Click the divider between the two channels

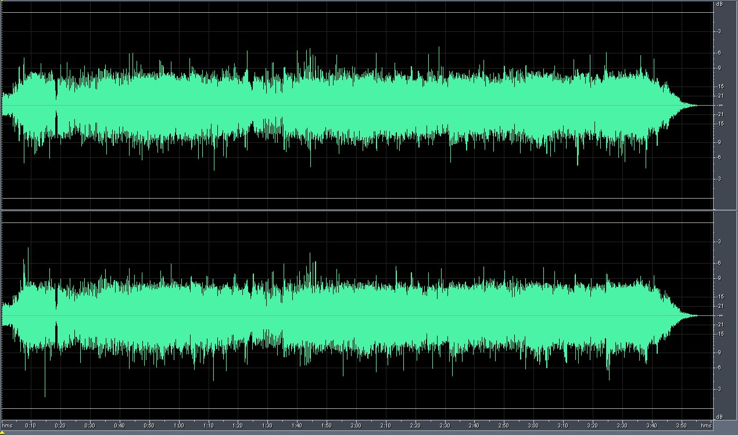click(357, 210)
